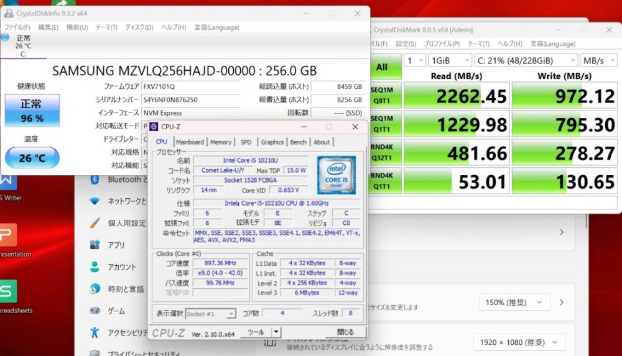The height and width of the screenshot is (356, 622).
Task: Click the interface field NVM Express
Action: coord(191,113)
